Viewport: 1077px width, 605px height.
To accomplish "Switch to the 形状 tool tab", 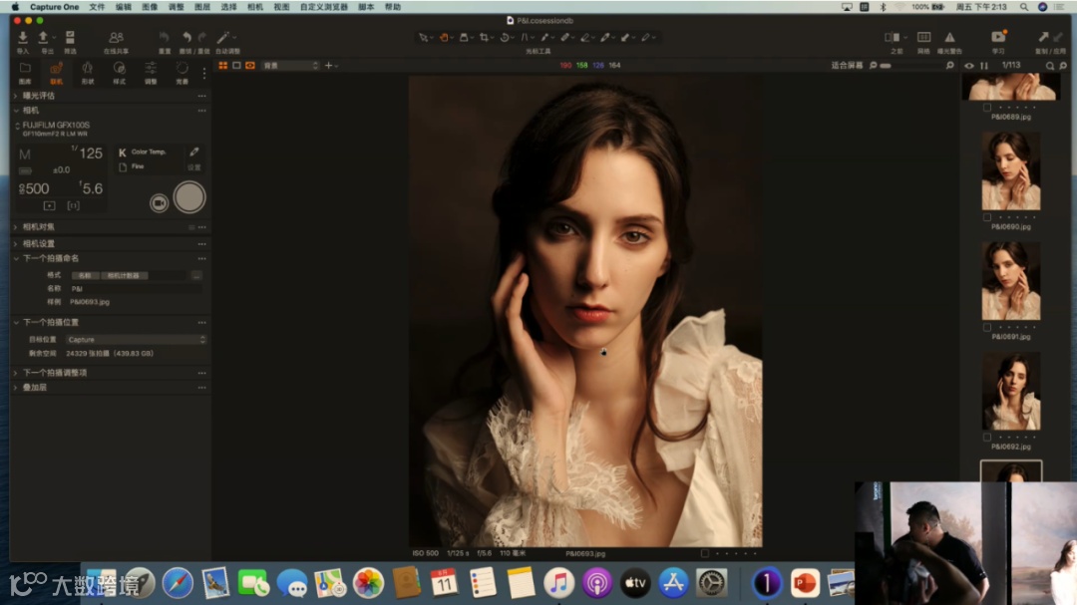I will 87,72.
